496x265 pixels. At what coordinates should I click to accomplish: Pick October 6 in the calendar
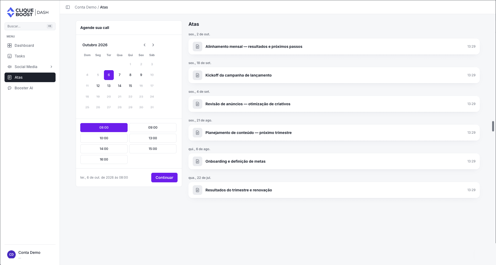point(109,75)
